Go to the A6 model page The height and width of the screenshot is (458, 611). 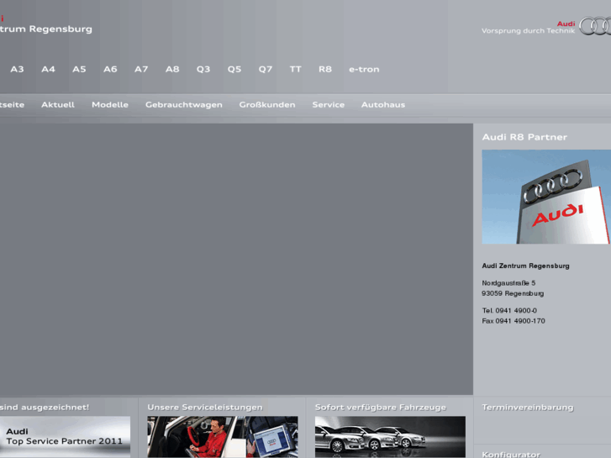[110, 70]
